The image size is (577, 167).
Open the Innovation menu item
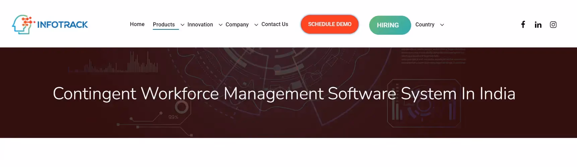point(200,25)
